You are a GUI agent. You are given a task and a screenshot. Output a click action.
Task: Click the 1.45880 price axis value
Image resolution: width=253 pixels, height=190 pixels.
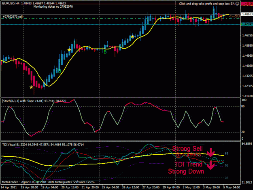pyautogui.click(x=247, y=45)
